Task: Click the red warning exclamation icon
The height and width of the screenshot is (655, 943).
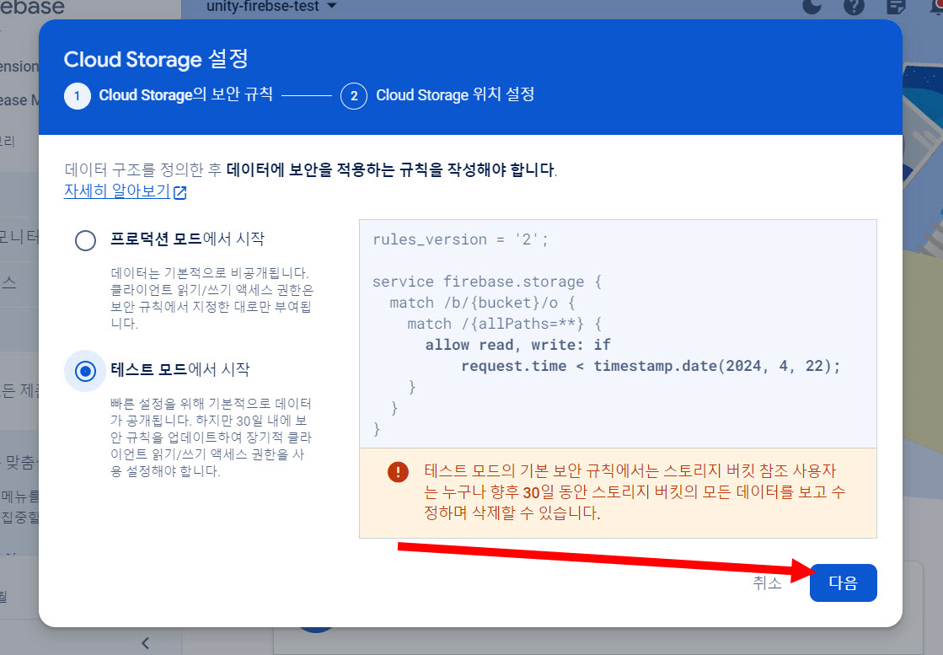Action: pyautogui.click(x=398, y=471)
